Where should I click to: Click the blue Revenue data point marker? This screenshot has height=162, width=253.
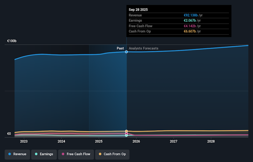click(126, 52)
